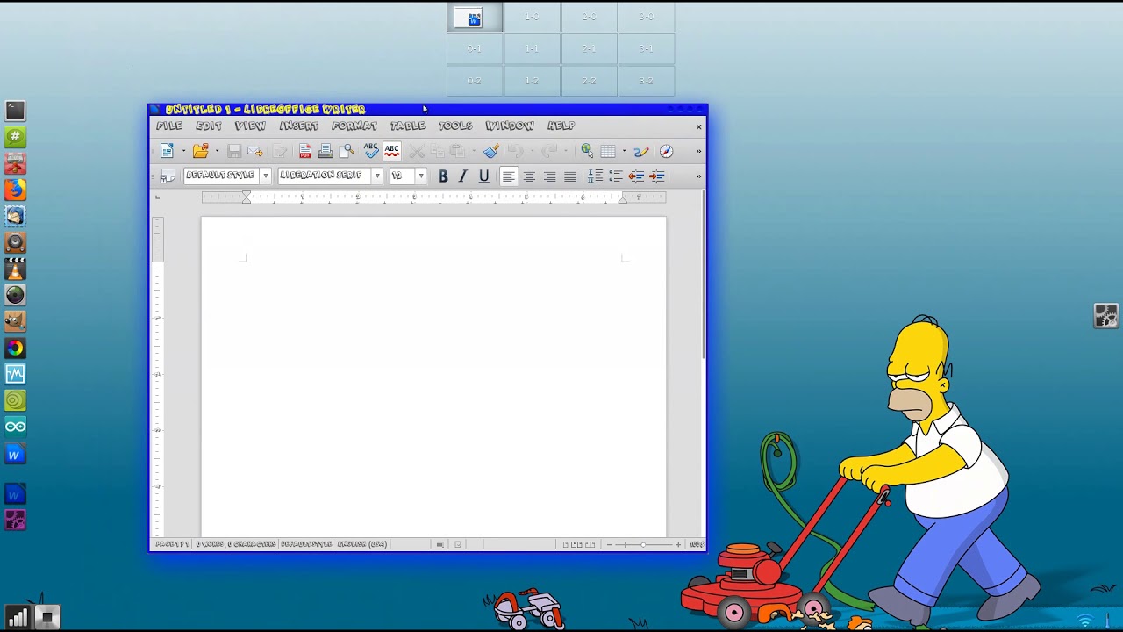The image size is (1123, 632).
Task: Open the Format menu
Action: tap(354, 126)
